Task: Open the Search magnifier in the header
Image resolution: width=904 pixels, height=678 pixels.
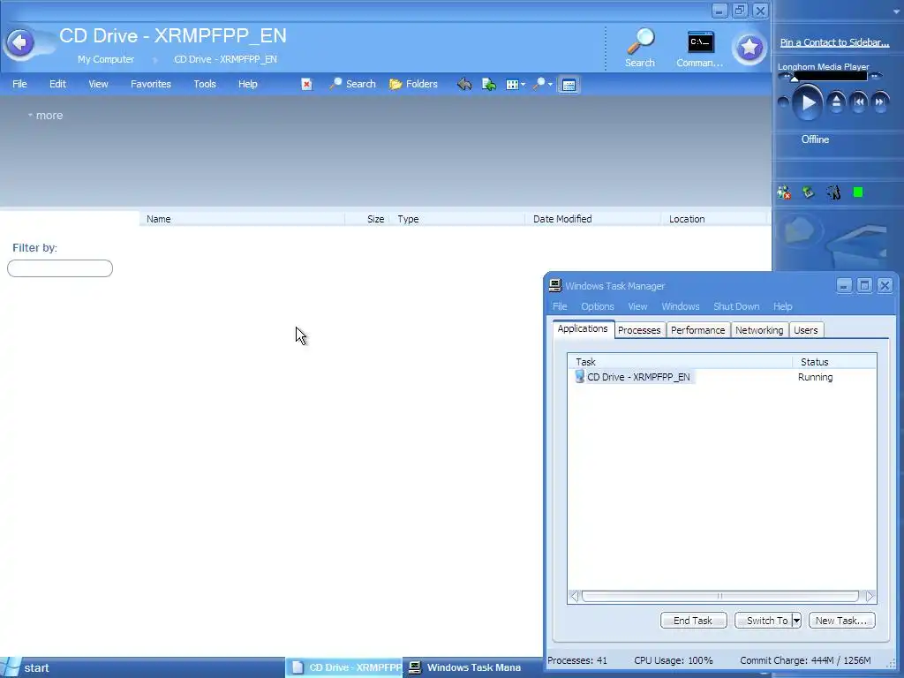Action: (640, 49)
